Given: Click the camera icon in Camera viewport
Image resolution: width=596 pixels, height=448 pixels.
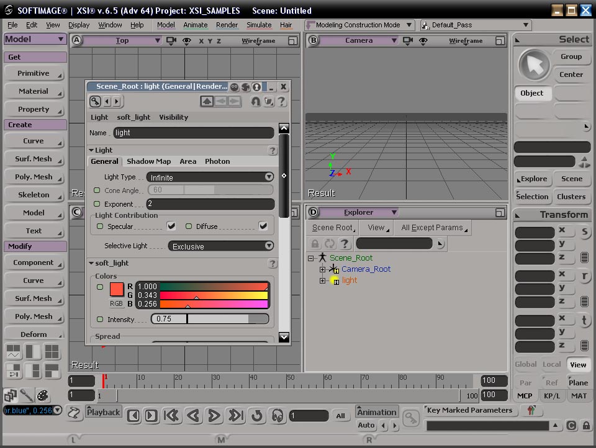Looking at the screenshot, I should 408,40.
